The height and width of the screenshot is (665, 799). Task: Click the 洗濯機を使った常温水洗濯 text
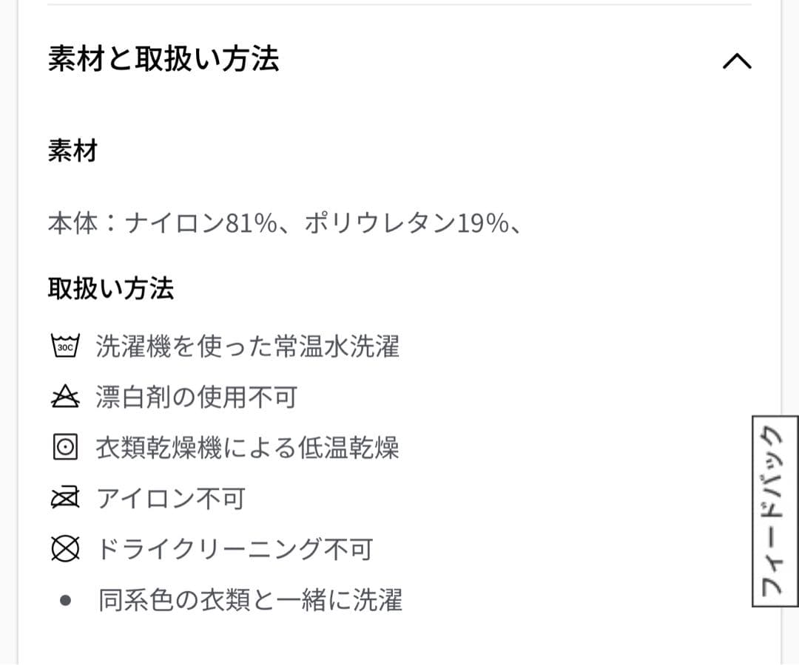point(248,346)
